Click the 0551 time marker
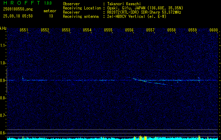 coord(24,30)
